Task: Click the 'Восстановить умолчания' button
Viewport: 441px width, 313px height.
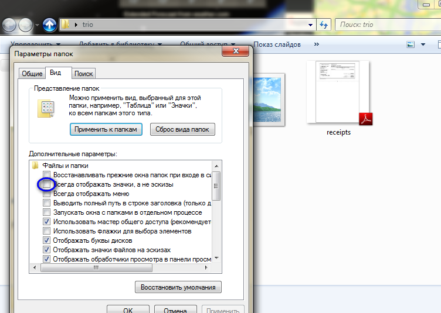Action: coord(178,287)
